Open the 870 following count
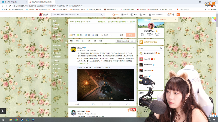 click(142, 34)
